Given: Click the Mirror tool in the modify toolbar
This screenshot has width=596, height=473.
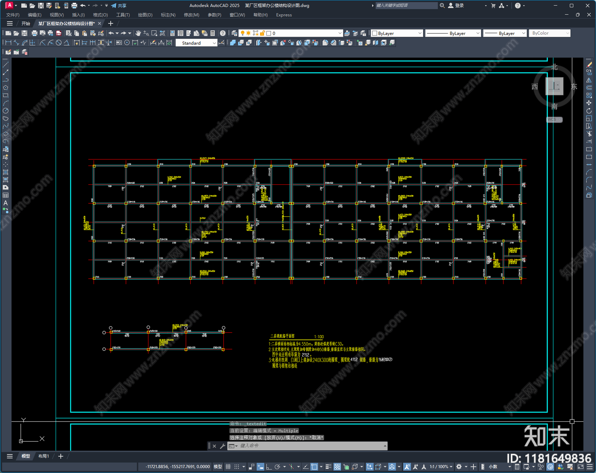Looking at the screenshot, I should point(589,80).
